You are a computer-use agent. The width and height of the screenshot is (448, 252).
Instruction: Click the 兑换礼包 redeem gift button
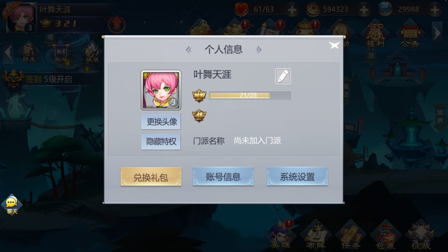point(151,177)
